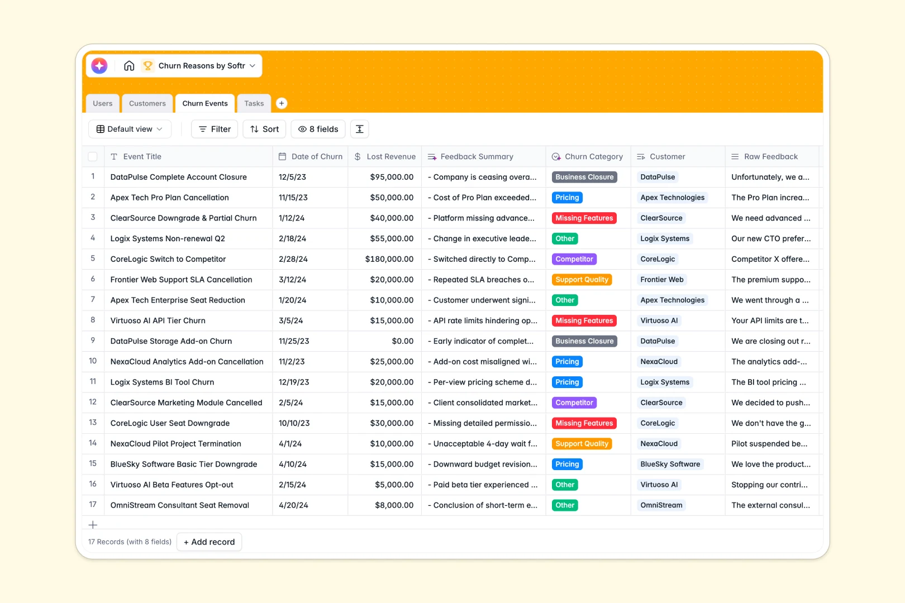
Task: Select the Churn Events tab
Action: pyautogui.click(x=205, y=103)
